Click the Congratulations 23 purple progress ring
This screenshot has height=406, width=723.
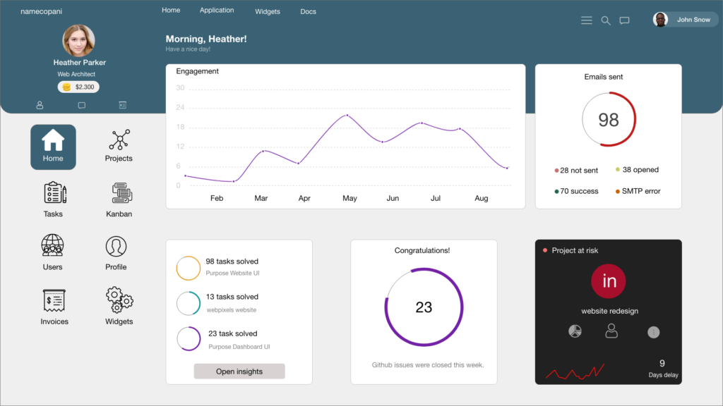tap(424, 307)
